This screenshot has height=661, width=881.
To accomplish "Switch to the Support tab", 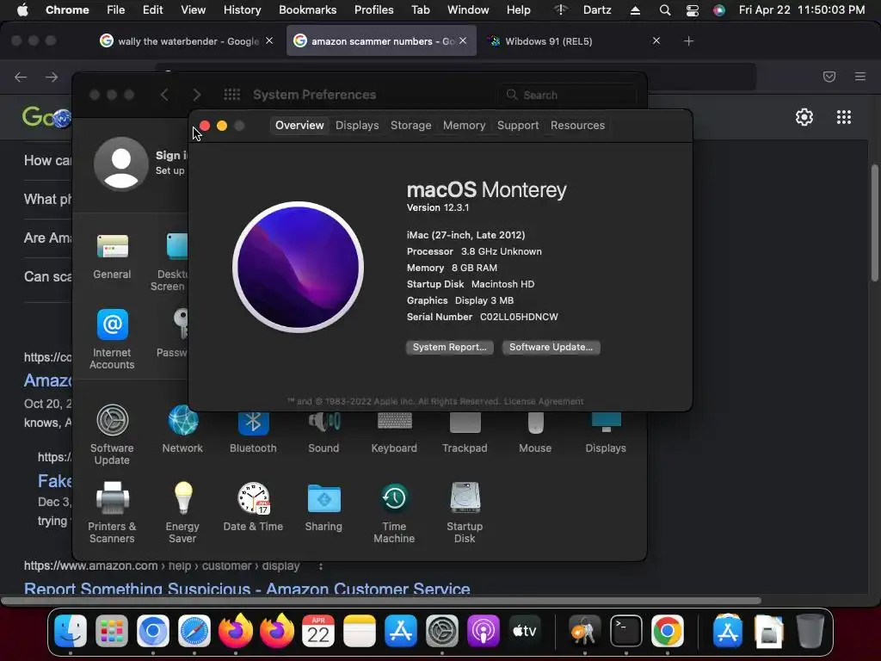I will click(x=518, y=126).
